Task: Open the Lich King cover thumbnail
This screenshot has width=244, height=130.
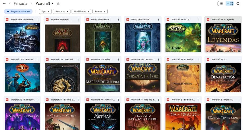Action: click(22, 38)
